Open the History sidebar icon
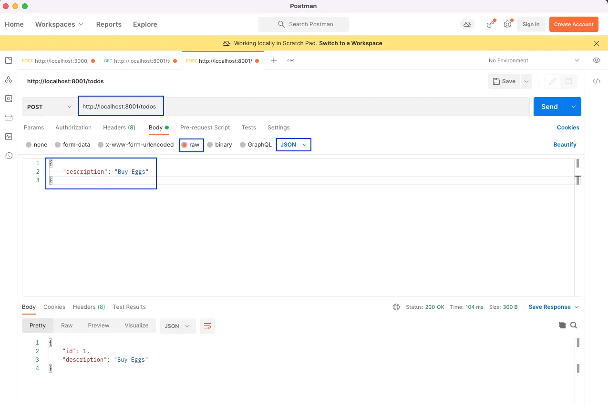The image size is (608, 405). tap(8, 156)
